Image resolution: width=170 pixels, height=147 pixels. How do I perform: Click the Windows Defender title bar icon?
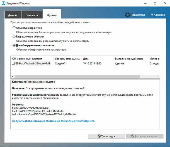point(3,3)
